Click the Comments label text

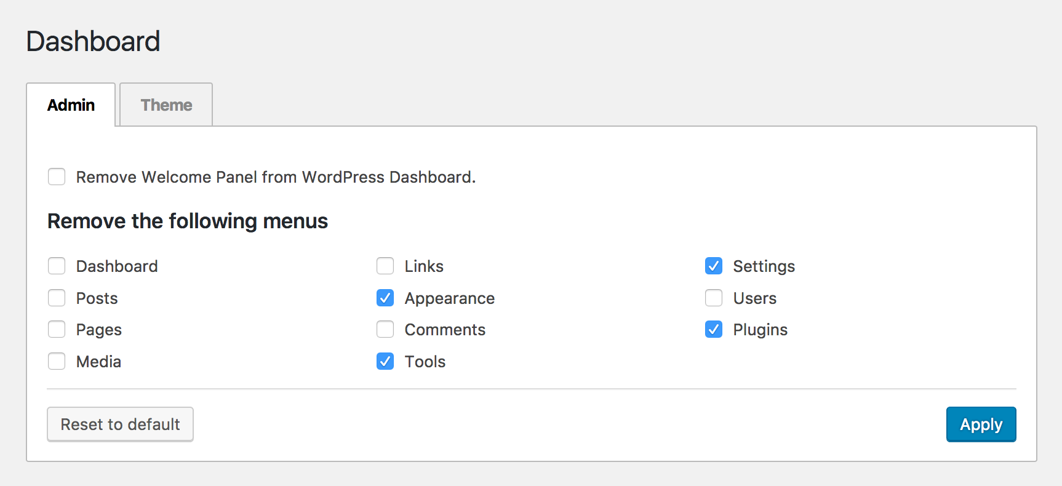(x=445, y=330)
